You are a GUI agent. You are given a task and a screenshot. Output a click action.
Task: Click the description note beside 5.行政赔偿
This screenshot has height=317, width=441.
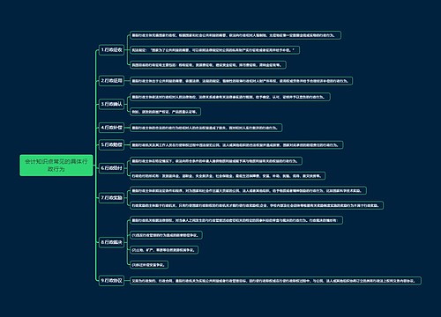pyautogui.click(x=236, y=144)
